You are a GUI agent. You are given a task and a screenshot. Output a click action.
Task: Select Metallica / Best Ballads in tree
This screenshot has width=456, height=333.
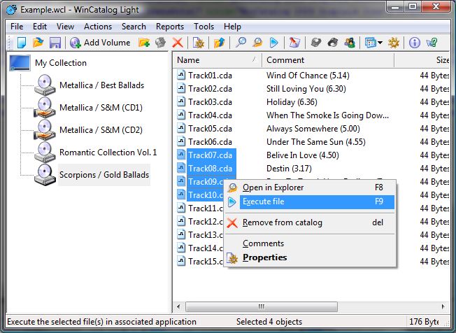(x=101, y=85)
